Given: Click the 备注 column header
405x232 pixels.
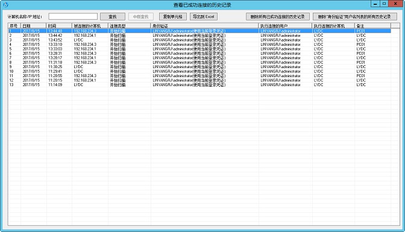Looking at the screenshot, I should 372,26.
